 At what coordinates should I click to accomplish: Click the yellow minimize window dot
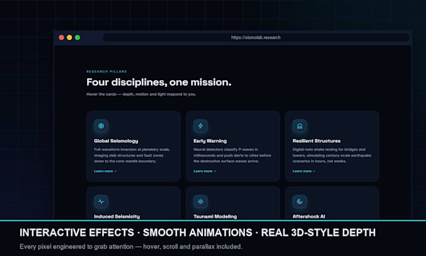70,38
